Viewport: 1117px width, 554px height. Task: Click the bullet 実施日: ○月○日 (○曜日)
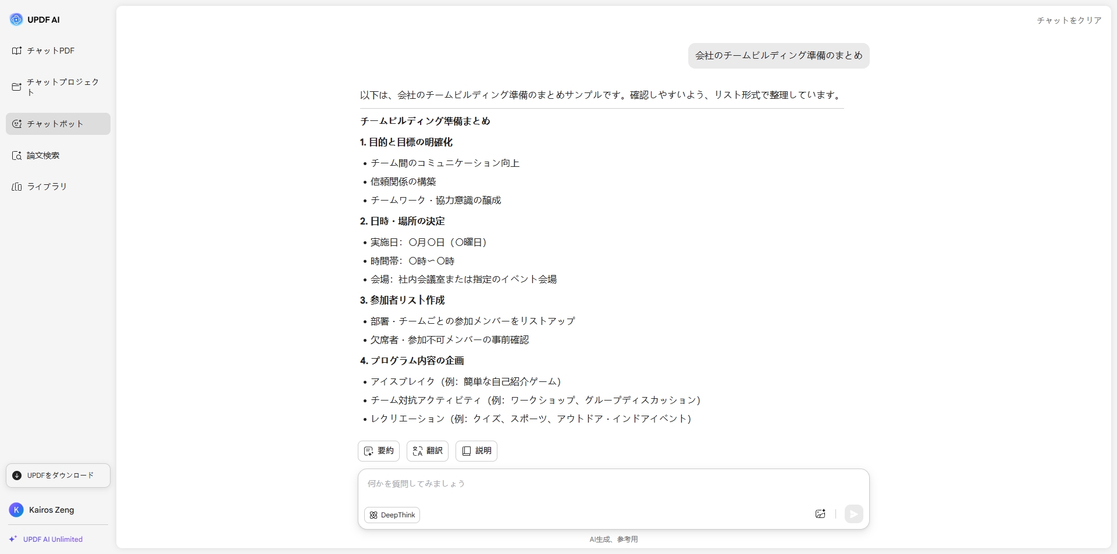[x=429, y=242]
